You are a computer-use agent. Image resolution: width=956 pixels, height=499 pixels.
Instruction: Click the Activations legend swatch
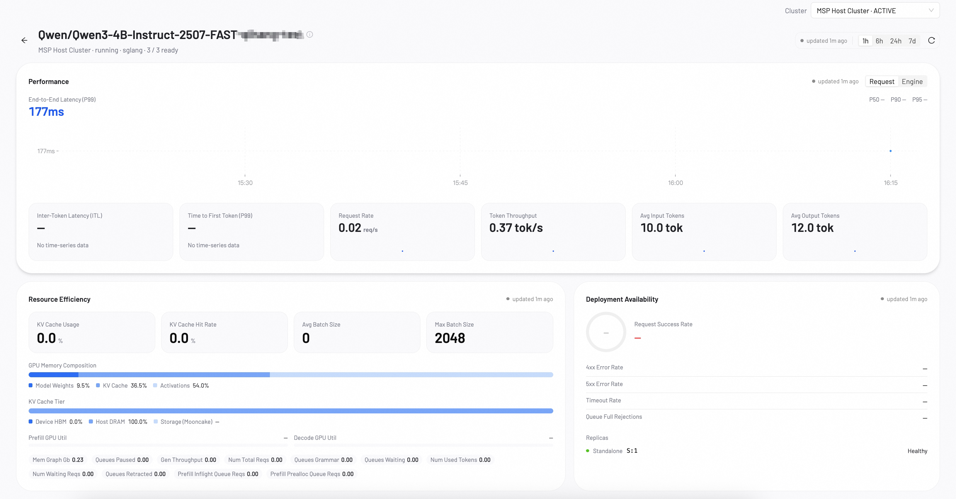pos(155,385)
